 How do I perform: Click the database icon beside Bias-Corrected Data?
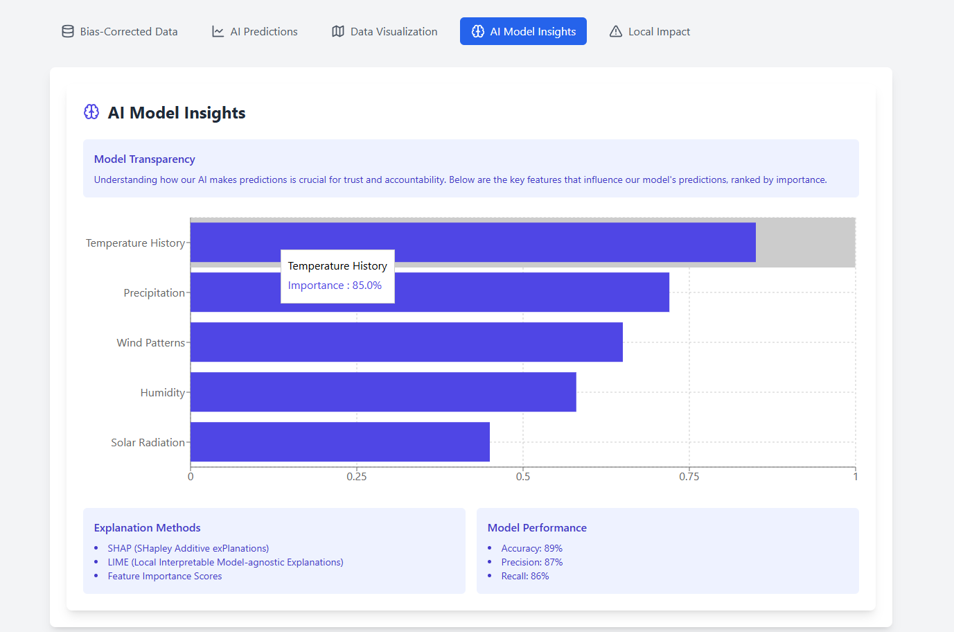[x=68, y=31]
